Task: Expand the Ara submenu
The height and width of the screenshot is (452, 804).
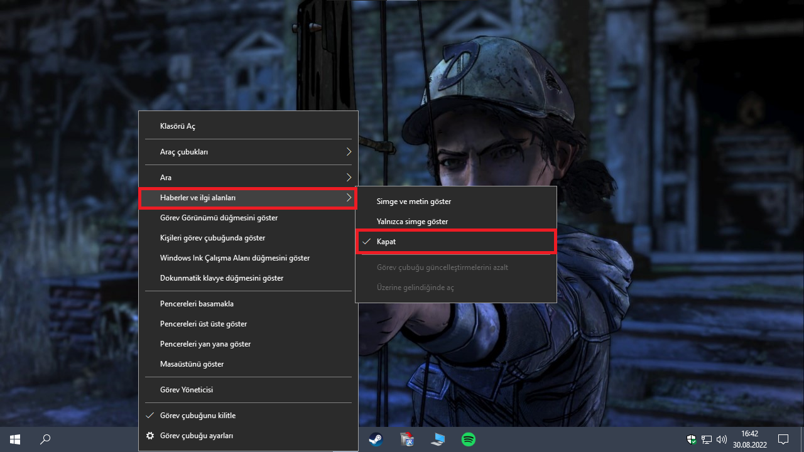Action: pyautogui.click(x=248, y=178)
